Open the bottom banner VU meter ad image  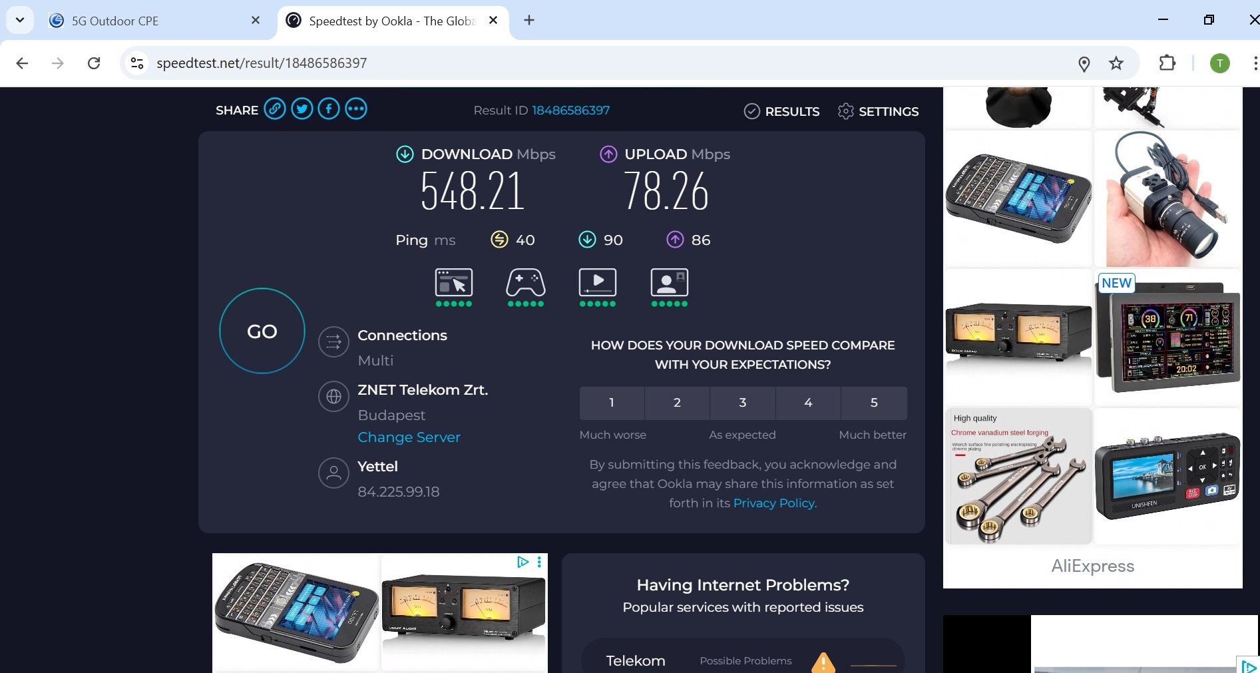point(464,613)
